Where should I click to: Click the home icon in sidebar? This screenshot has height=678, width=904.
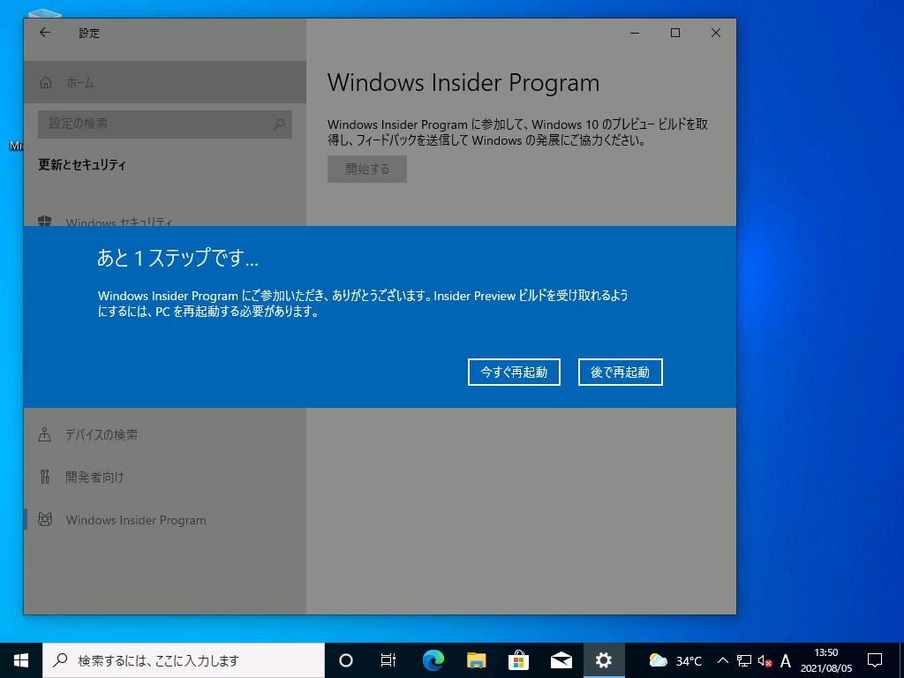coord(46,82)
